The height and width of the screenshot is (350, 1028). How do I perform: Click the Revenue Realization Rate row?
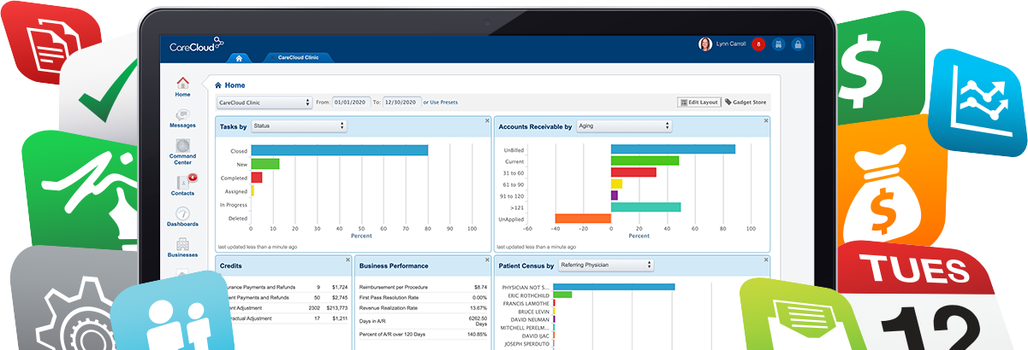tap(423, 307)
